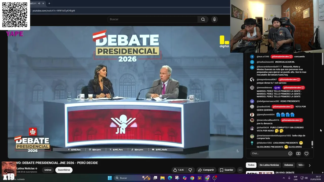Open more actions three-dot button under video
Viewport: 324px width, 182px height.
240,170
